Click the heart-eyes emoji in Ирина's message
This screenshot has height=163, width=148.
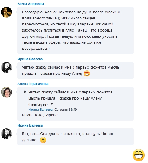point(87,73)
